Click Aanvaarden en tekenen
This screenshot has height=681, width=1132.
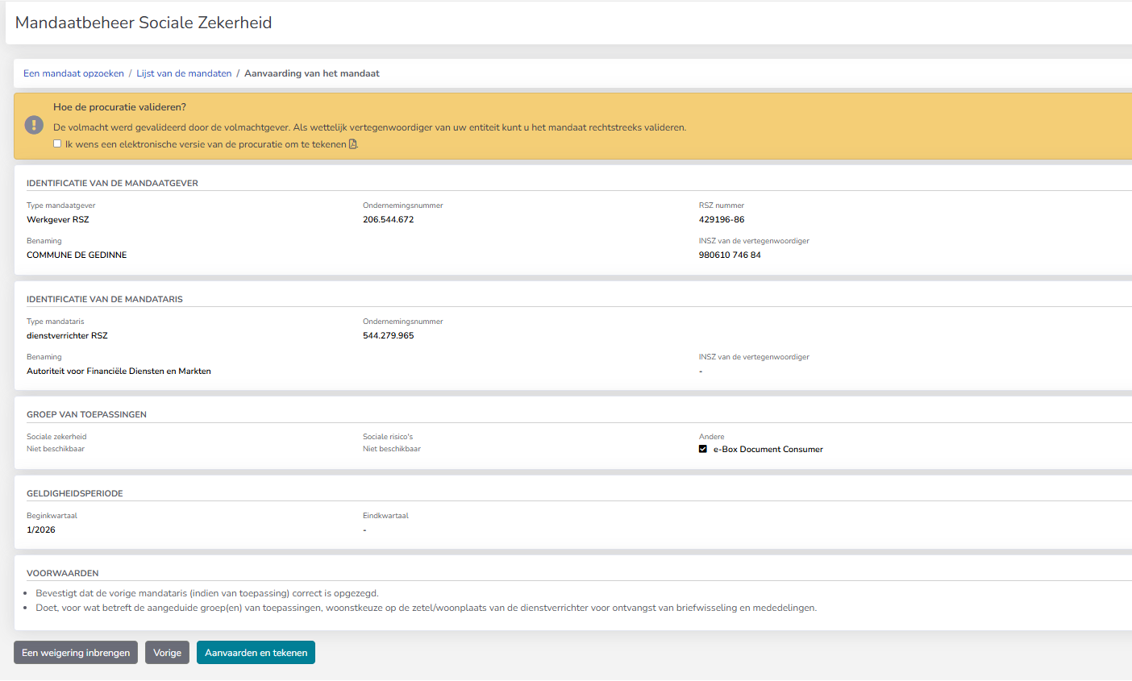click(x=256, y=652)
